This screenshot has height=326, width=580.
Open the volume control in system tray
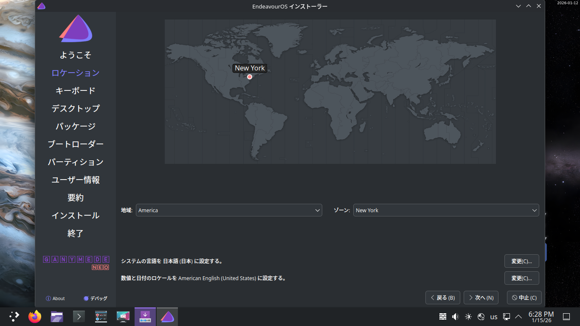pos(456,317)
